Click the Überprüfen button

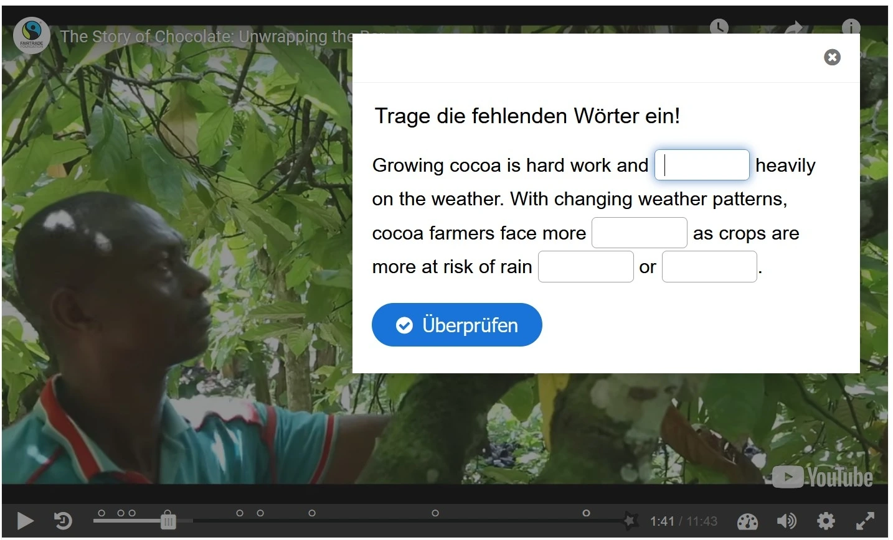456,325
